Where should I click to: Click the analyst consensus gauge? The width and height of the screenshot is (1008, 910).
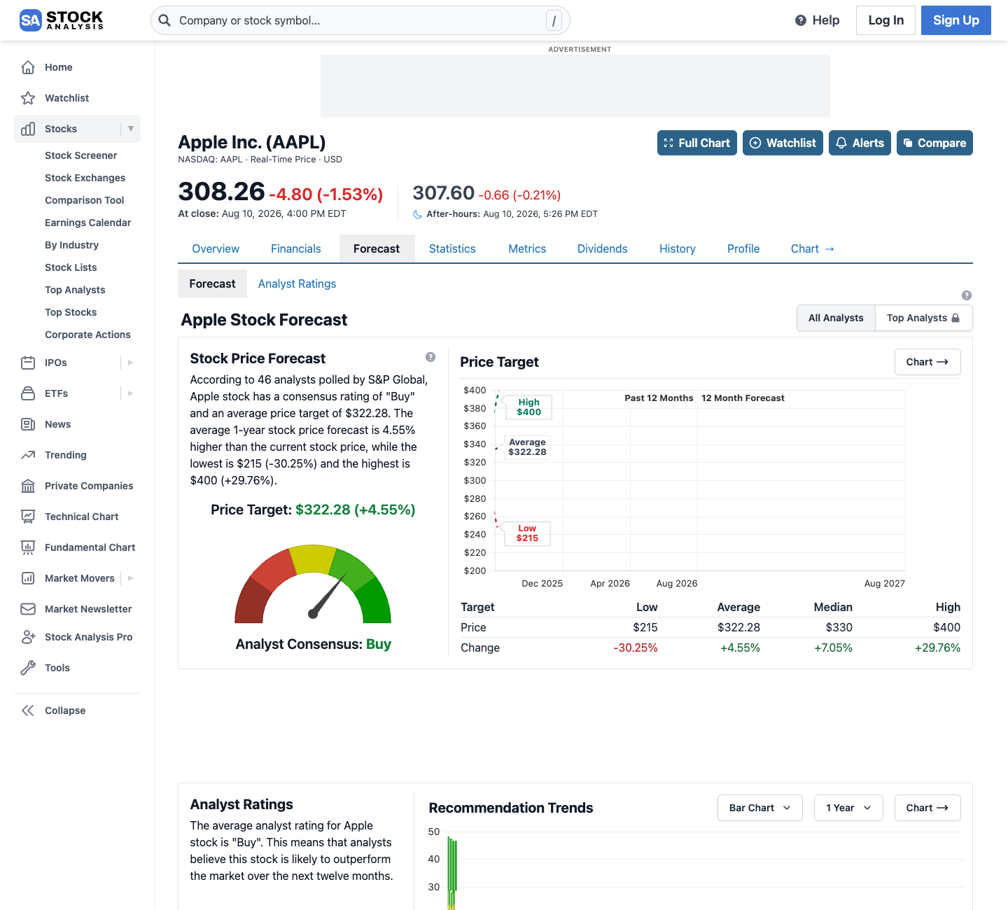[313, 584]
